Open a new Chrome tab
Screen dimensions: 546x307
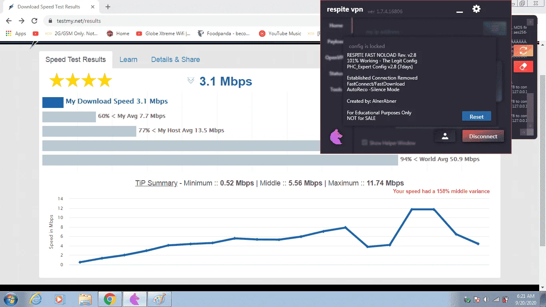[x=108, y=7]
